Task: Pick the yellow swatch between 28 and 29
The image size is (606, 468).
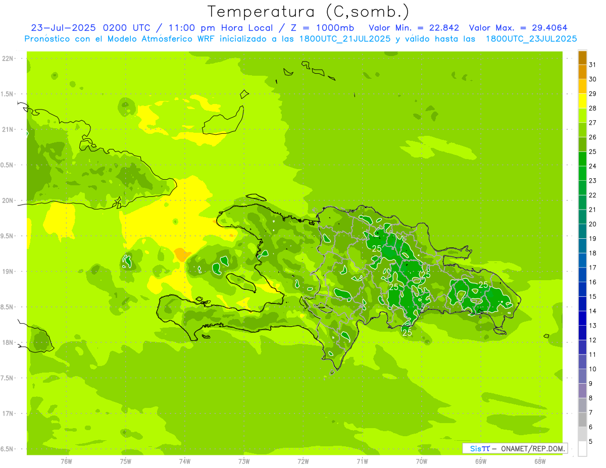Action: (582, 101)
